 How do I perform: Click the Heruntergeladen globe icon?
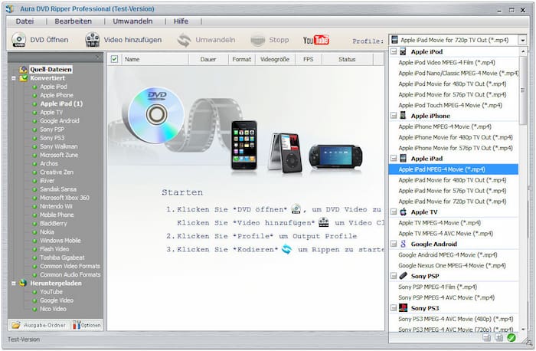[x=23, y=284]
